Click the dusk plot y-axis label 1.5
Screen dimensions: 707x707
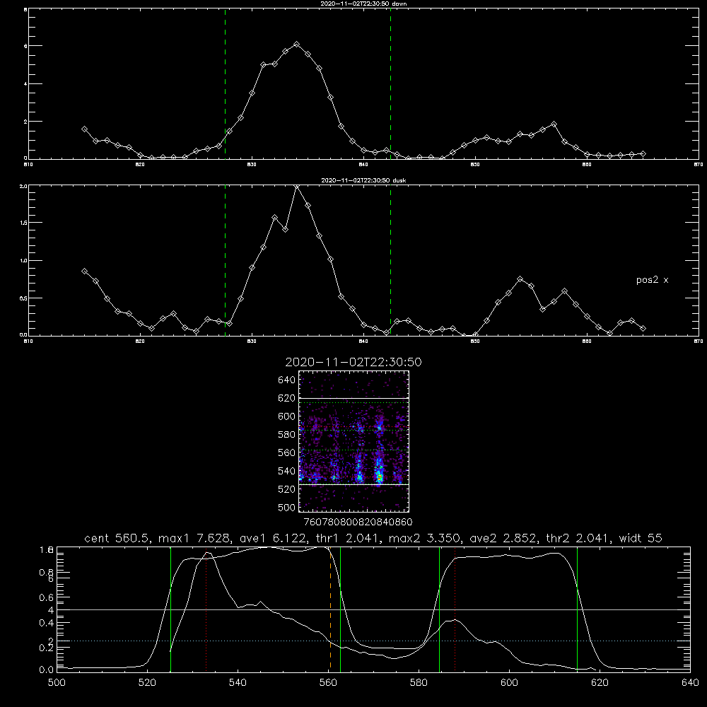point(23,223)
